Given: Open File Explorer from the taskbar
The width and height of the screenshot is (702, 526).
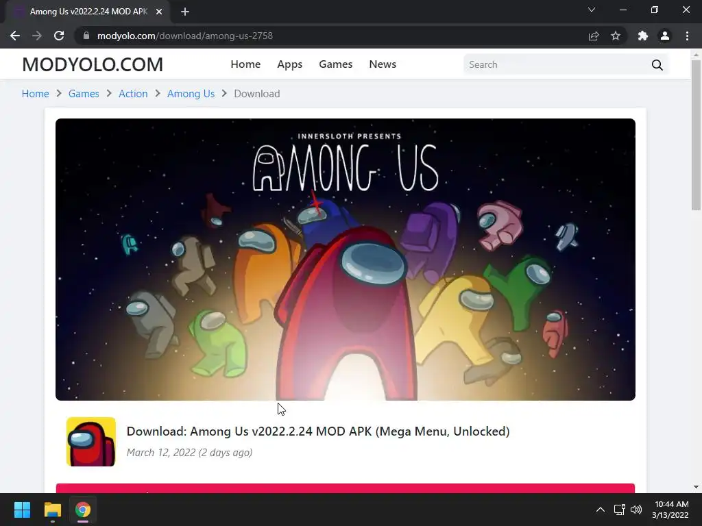Looking at the screenshot, I should [52, 510].
